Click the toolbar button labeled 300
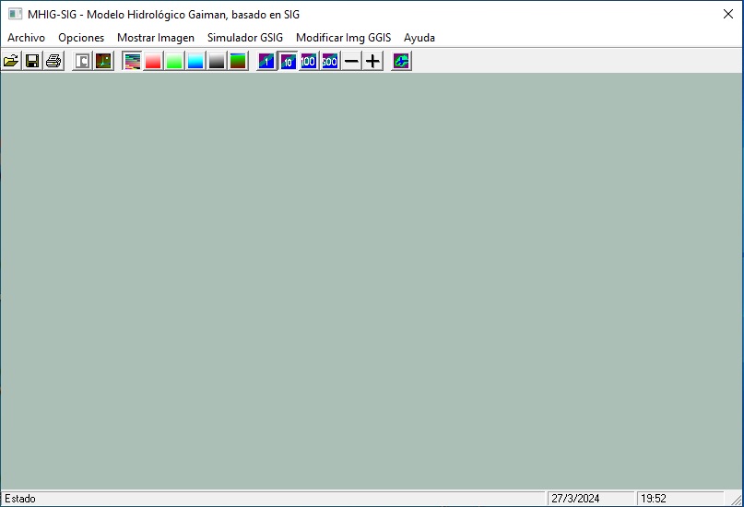This screenshot has width=744, height=507. click(330, 61)
